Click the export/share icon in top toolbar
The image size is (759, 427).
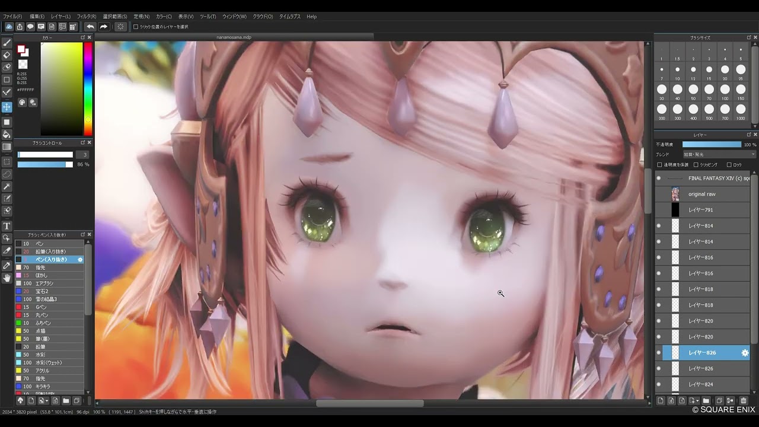point(20,27)
